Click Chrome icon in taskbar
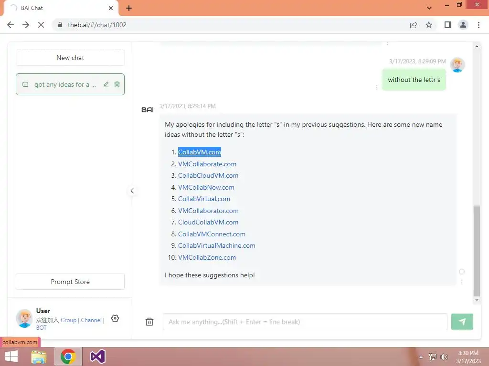 68,356
